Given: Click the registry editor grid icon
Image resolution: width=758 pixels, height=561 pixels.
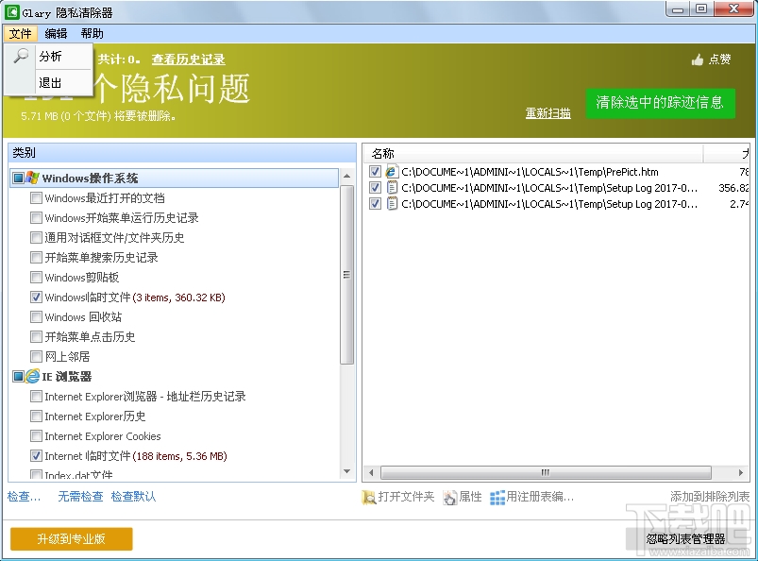Looking at the screenshot, I should click(x=497, y=497).
